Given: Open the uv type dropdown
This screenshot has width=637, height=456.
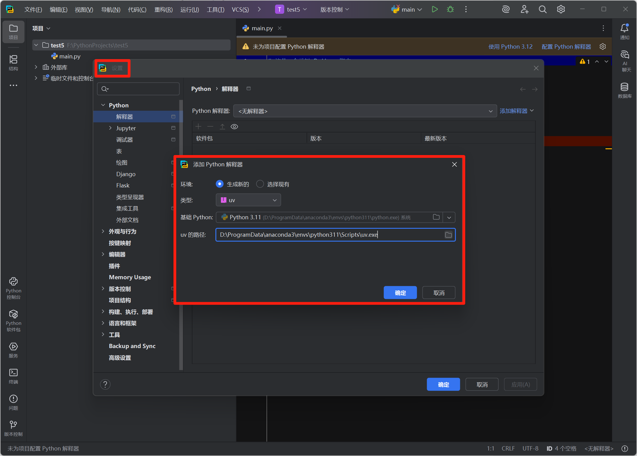Looking at the screenshot, I should point(248,200).
